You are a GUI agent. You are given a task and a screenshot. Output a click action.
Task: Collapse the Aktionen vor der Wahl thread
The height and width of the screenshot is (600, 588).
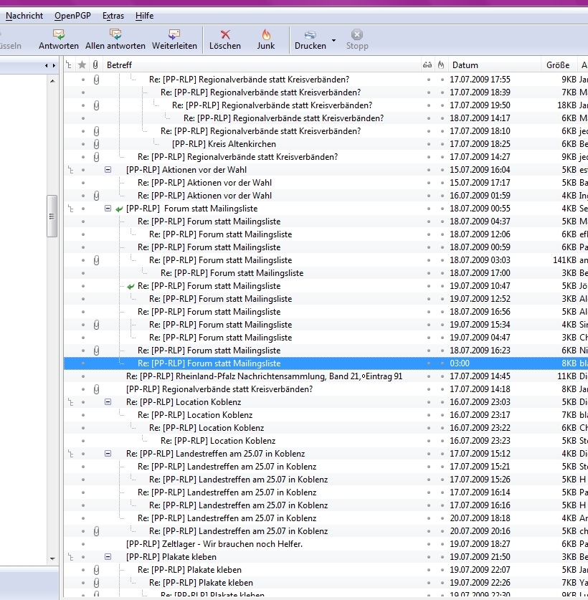point(108,170)
